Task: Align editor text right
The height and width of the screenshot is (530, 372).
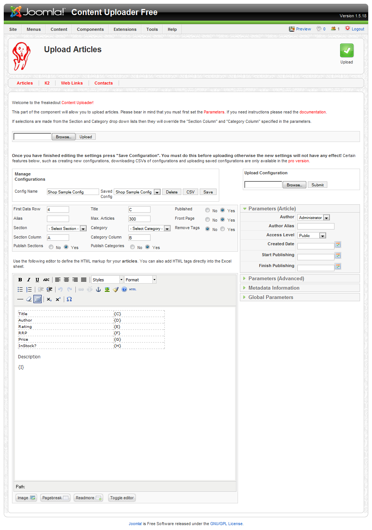Action: [75, 279]
